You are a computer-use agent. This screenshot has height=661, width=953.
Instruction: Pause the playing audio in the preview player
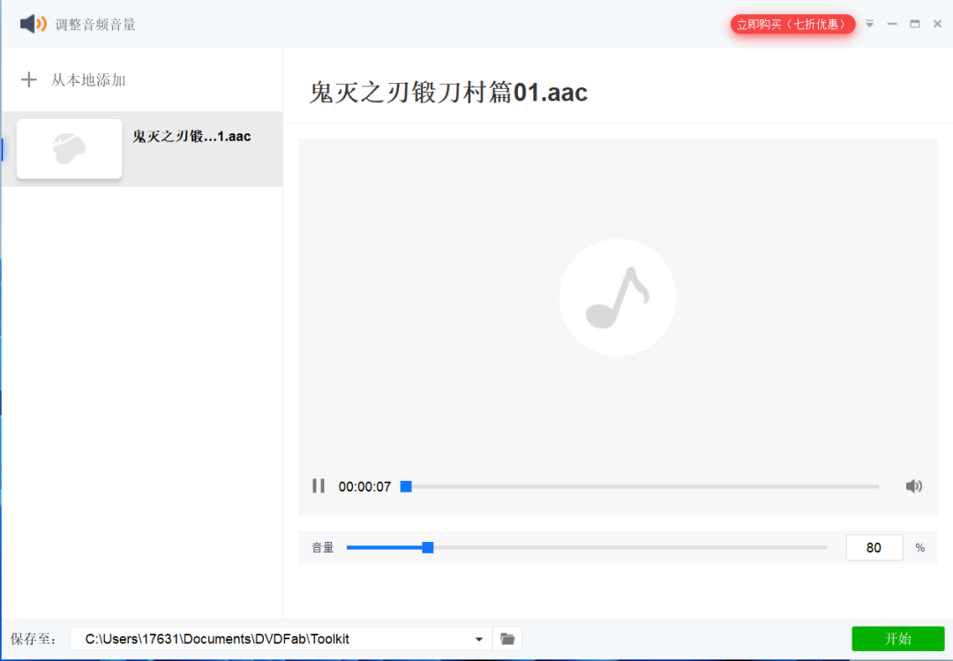click(318, 485)
